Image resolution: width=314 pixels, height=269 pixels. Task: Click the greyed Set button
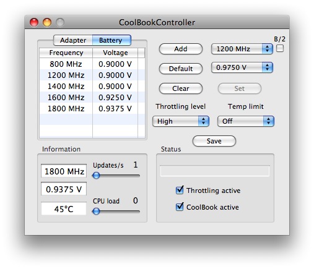coord(240,88)
